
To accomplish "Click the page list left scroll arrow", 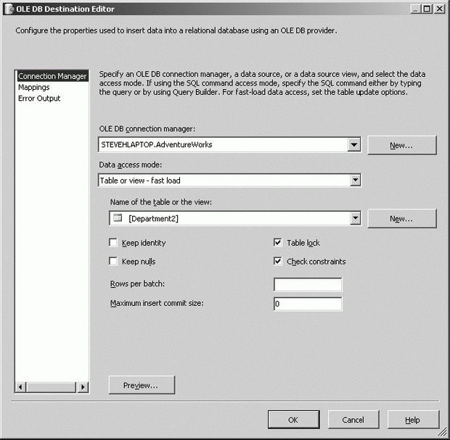I will click(x=20, y=387).
